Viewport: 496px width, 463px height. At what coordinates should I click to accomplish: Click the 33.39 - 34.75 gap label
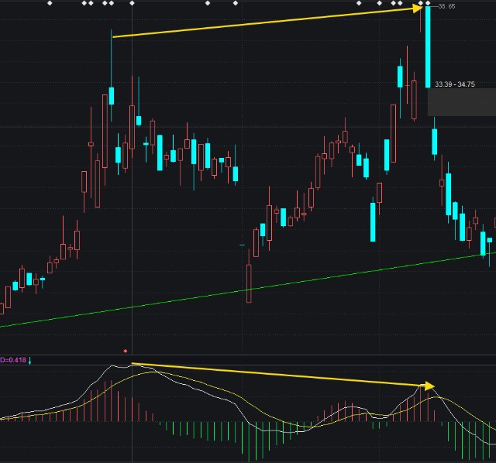pyautogui.click(x=455, y=84)
